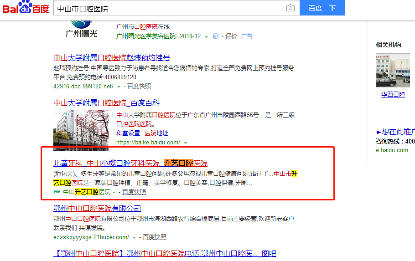Image resolution: width=415 pixels, height=261 pixels.
Task: Open 中山大学附属口腔医院_百度百科 result
Action: coord(106,102)
